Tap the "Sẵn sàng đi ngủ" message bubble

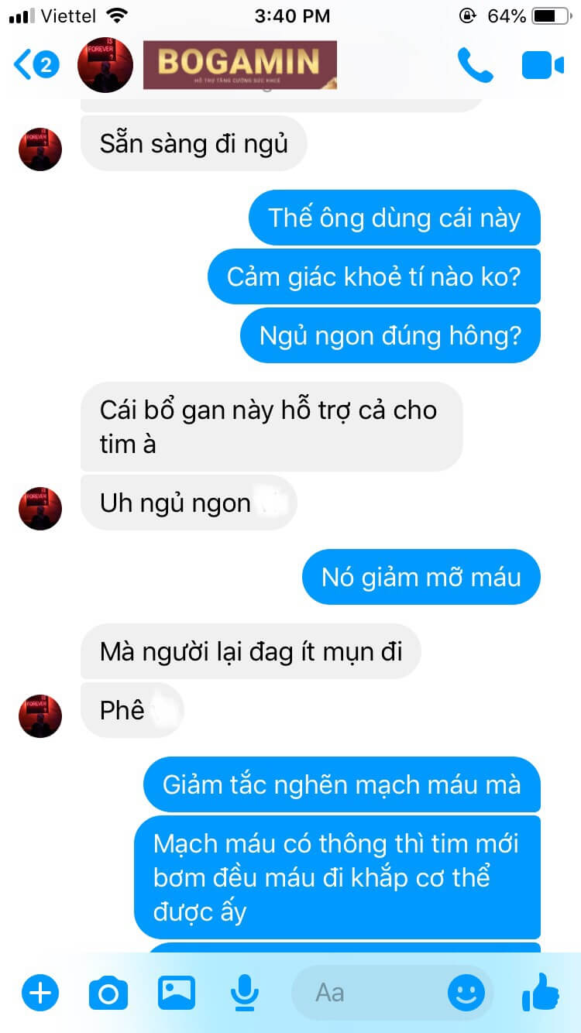point(194,144)
